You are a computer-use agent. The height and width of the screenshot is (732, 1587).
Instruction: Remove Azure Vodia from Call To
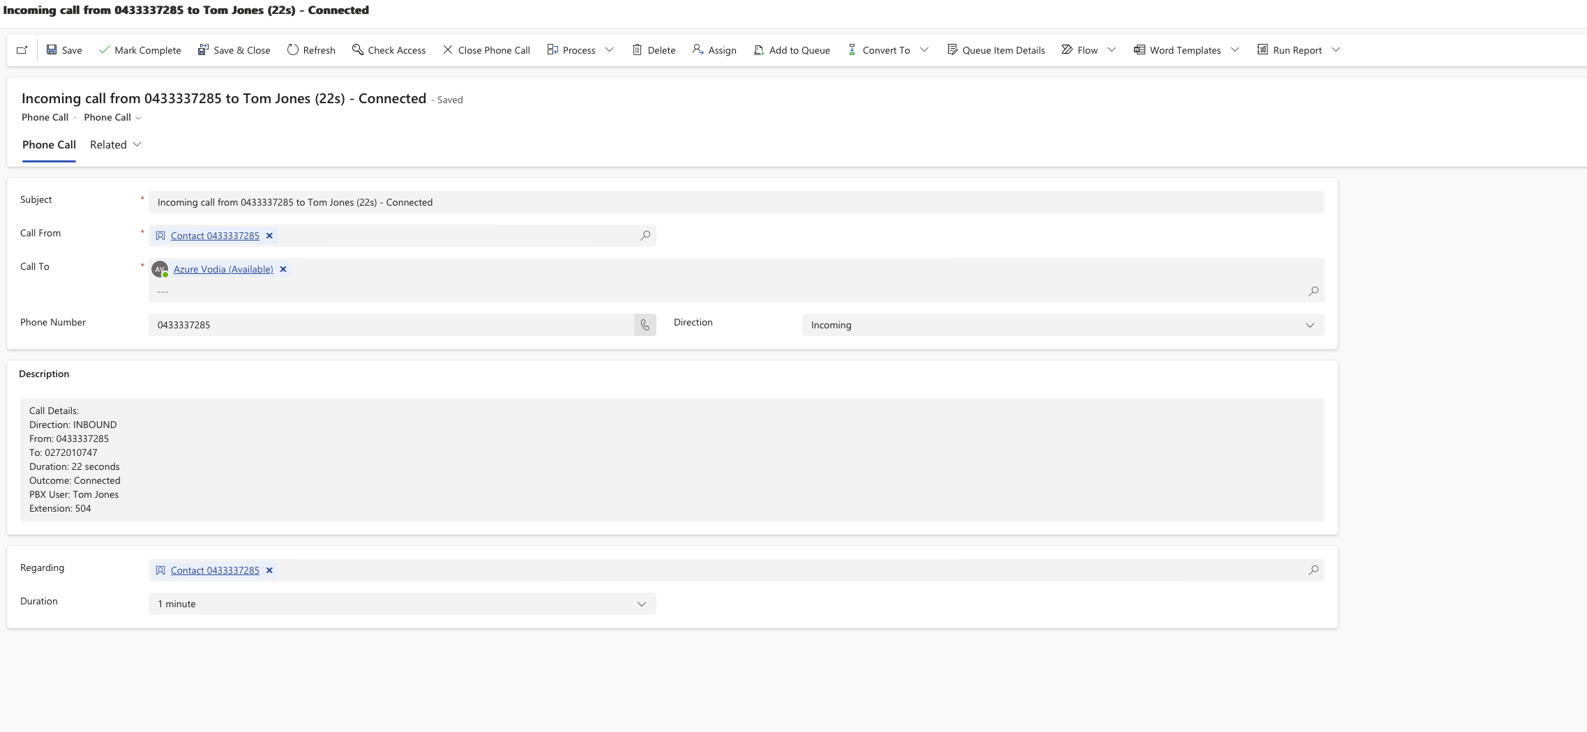[x=283, y=269]
